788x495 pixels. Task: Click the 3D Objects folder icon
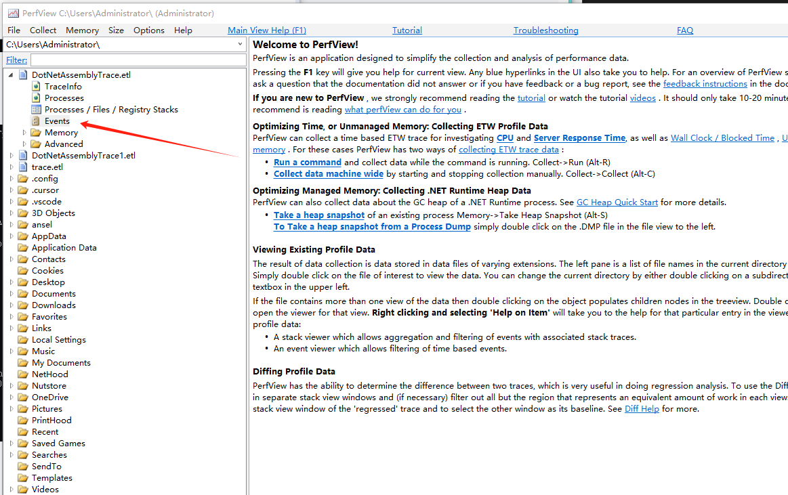(23, 213)
